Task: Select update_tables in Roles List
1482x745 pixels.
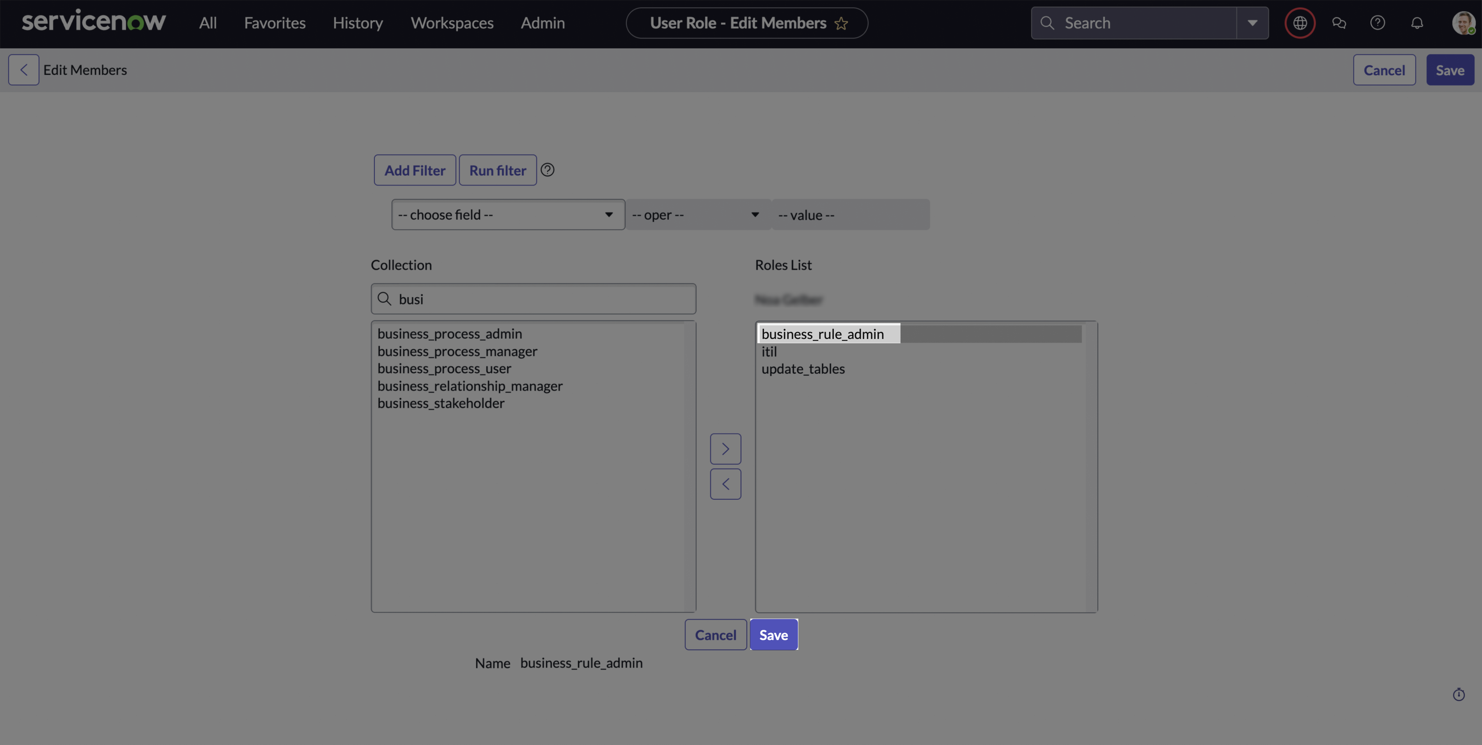Action: tap(920, 369)
